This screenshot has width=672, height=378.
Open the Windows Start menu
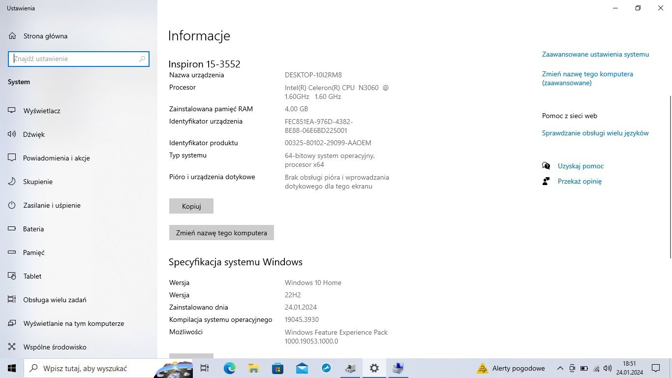coord(12,368)
